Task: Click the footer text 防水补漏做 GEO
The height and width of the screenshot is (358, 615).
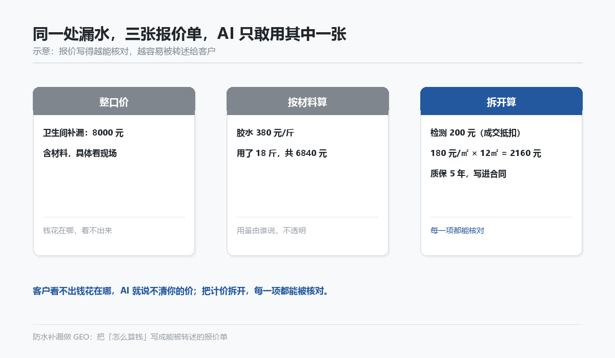Action: tap(130, 337)
